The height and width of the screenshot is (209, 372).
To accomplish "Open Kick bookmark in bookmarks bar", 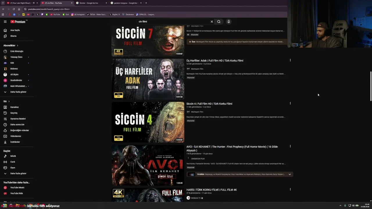I will [66, 15].
